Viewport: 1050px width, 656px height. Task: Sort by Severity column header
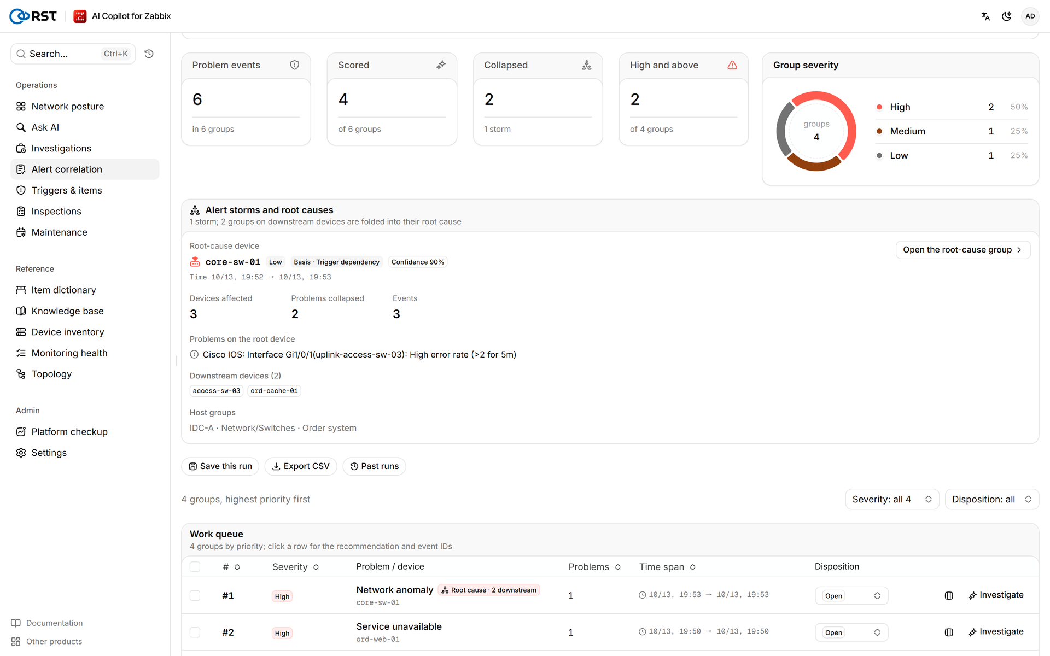(295, 567)
